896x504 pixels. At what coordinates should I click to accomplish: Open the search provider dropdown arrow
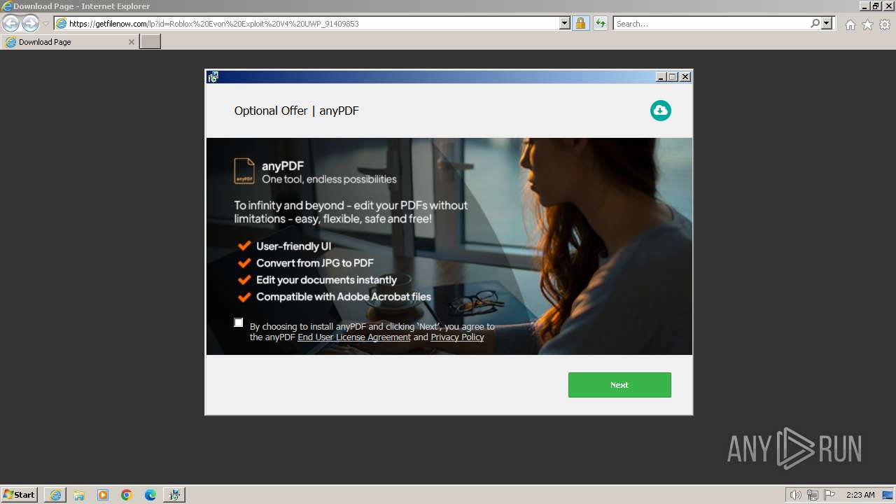[827, 23]
